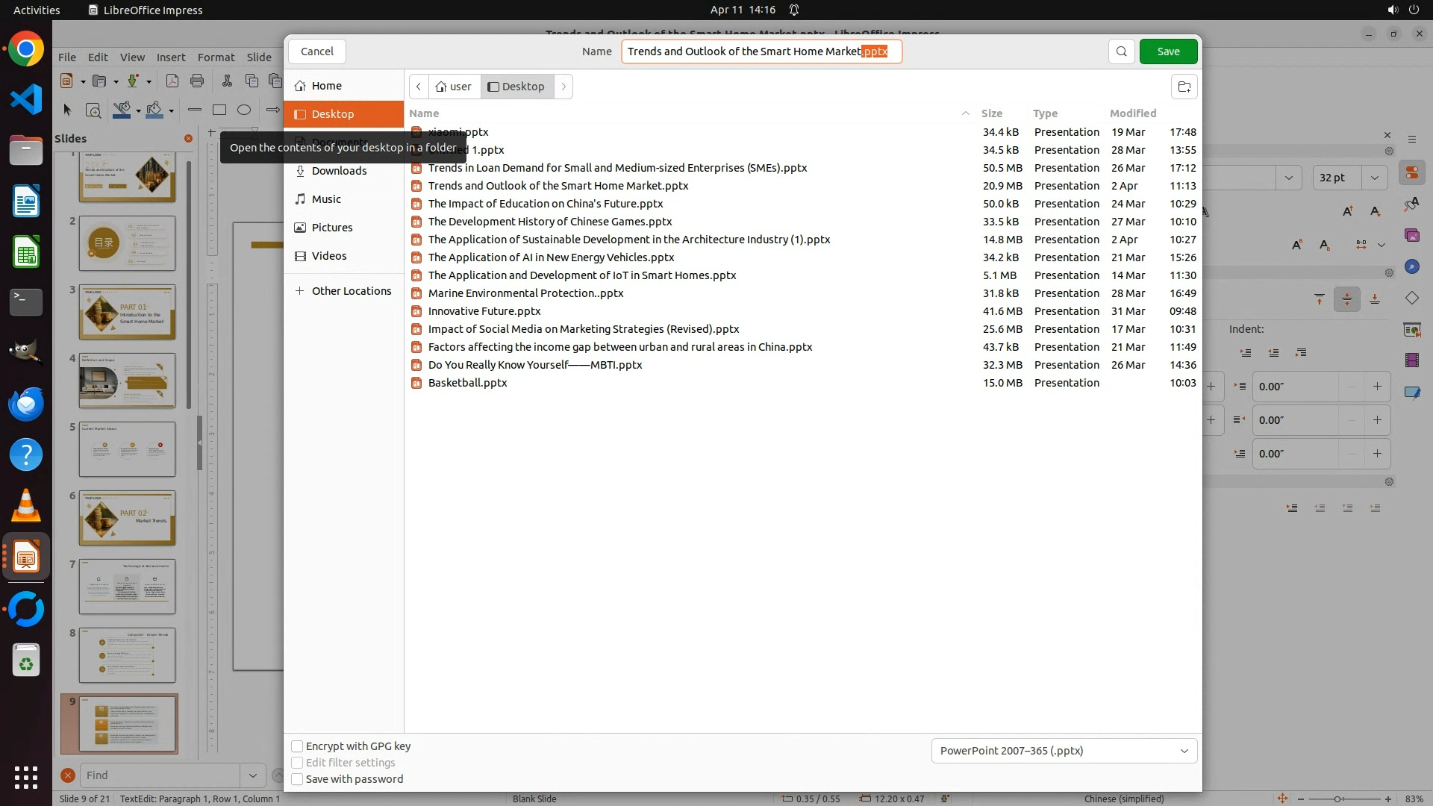Viewport: 1433px width, 806px height.
Task: Click the ellipse shape tool
Action: click(x=244, y=110)
